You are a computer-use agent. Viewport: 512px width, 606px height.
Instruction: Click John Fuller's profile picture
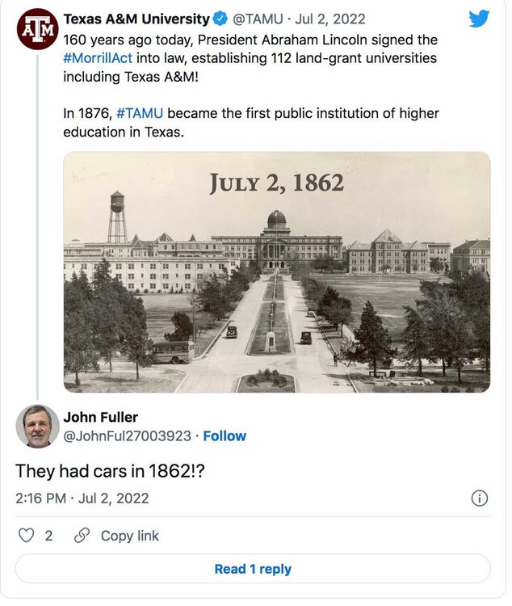(x=37, y=426)
